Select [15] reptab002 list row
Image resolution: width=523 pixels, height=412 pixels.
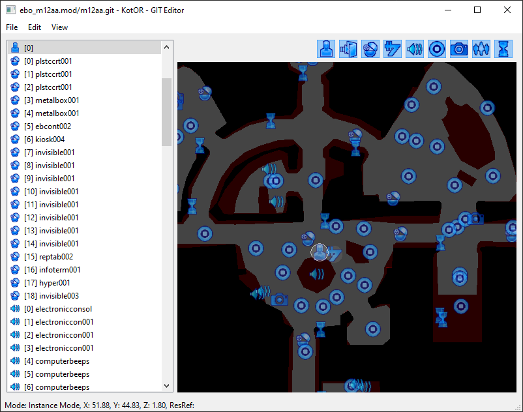[x=84, y=257]
